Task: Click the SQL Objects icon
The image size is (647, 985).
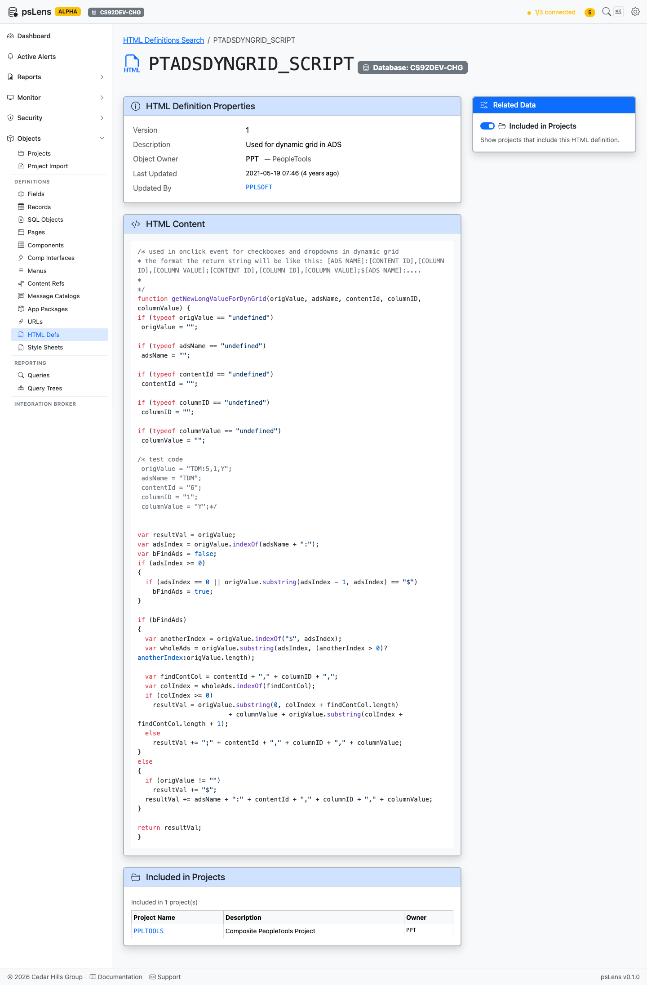Action: [x=21, y=219]
